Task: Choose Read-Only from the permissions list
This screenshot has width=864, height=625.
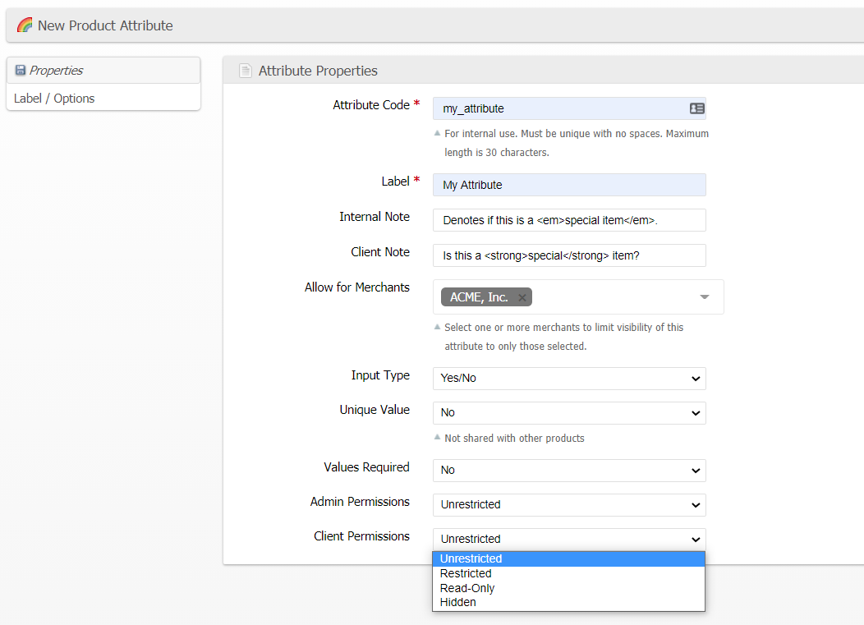Action: tap(568, 588)
